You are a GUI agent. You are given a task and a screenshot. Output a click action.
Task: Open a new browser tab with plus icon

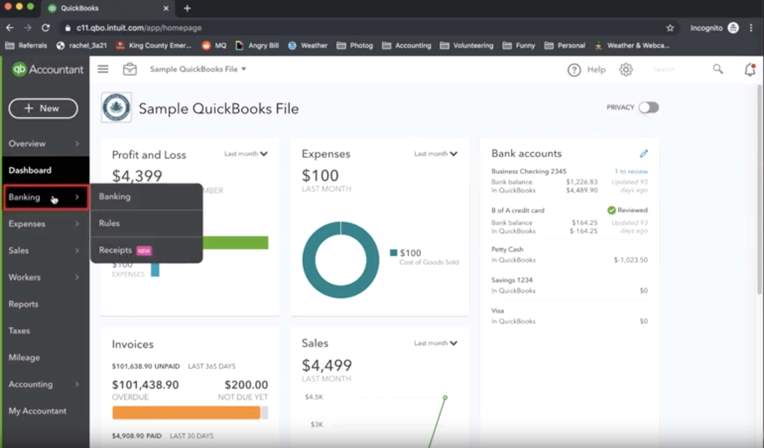click(187, 8)
